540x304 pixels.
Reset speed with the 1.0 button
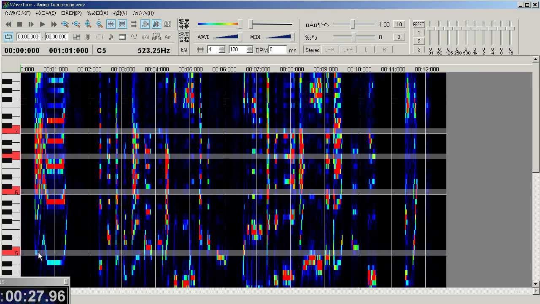tap(399, 24)
